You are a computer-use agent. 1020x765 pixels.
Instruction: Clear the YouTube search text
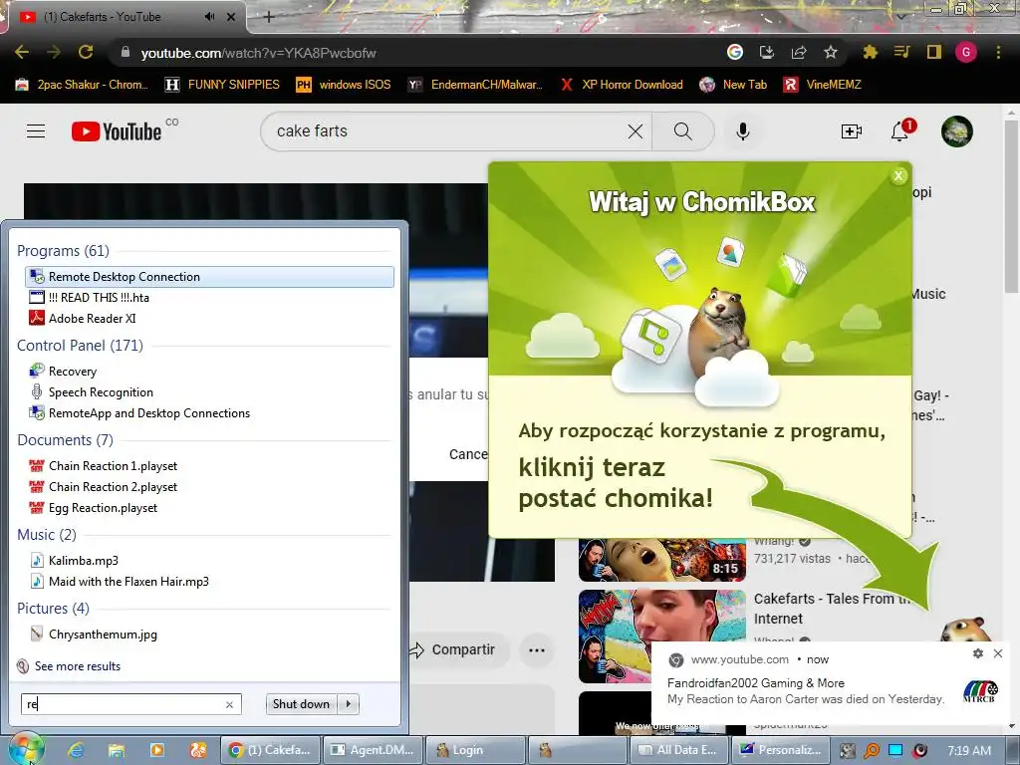pyautogui.click(x=636, y=131)
